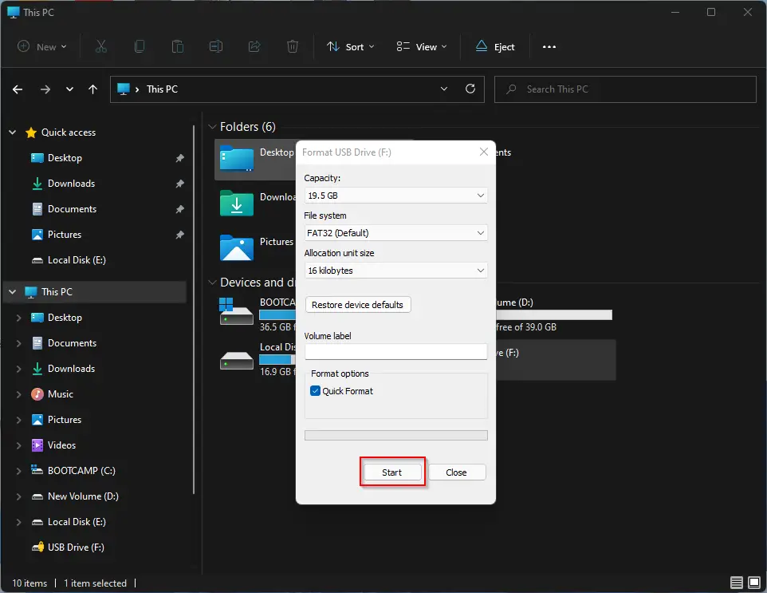Viewport: 767px width, 593px height.
Task: Switch to details view icon in status bar
Action: [736, 583]
